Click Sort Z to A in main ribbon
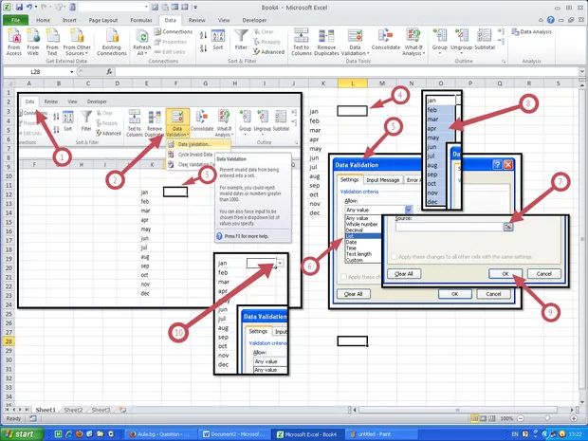This screenshot has height=441, width=588. point(203,48)
